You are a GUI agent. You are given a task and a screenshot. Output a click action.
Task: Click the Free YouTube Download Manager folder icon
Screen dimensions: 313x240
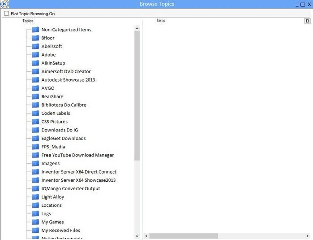pyautogui.click(x=35, y=155)
